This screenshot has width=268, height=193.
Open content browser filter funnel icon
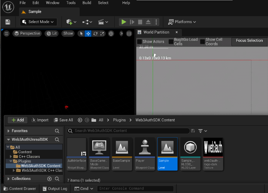[201, 131]
